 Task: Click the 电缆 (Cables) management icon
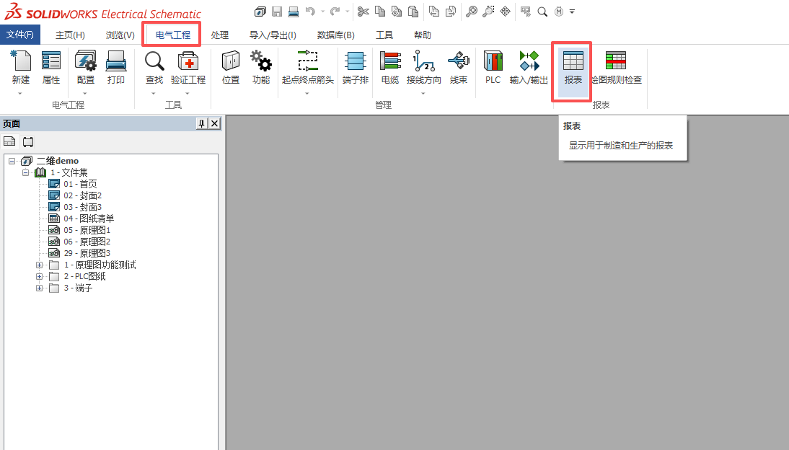pyautogui.click(x=389, y=69)
